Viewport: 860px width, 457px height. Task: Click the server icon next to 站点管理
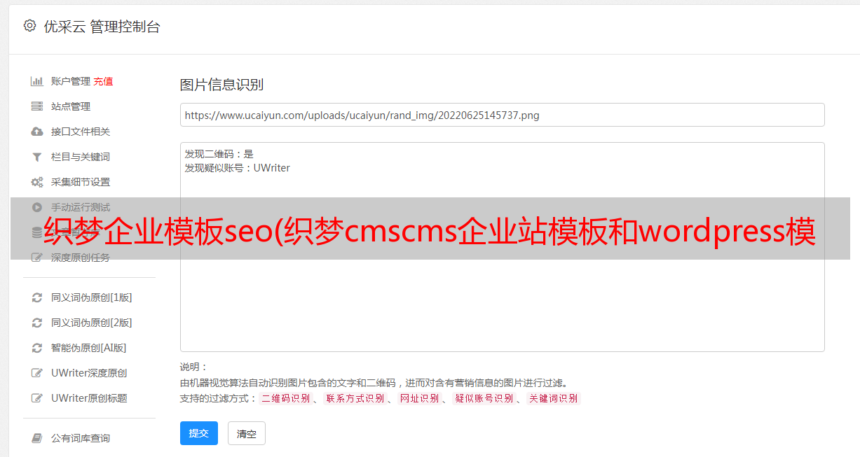(37, 106)
